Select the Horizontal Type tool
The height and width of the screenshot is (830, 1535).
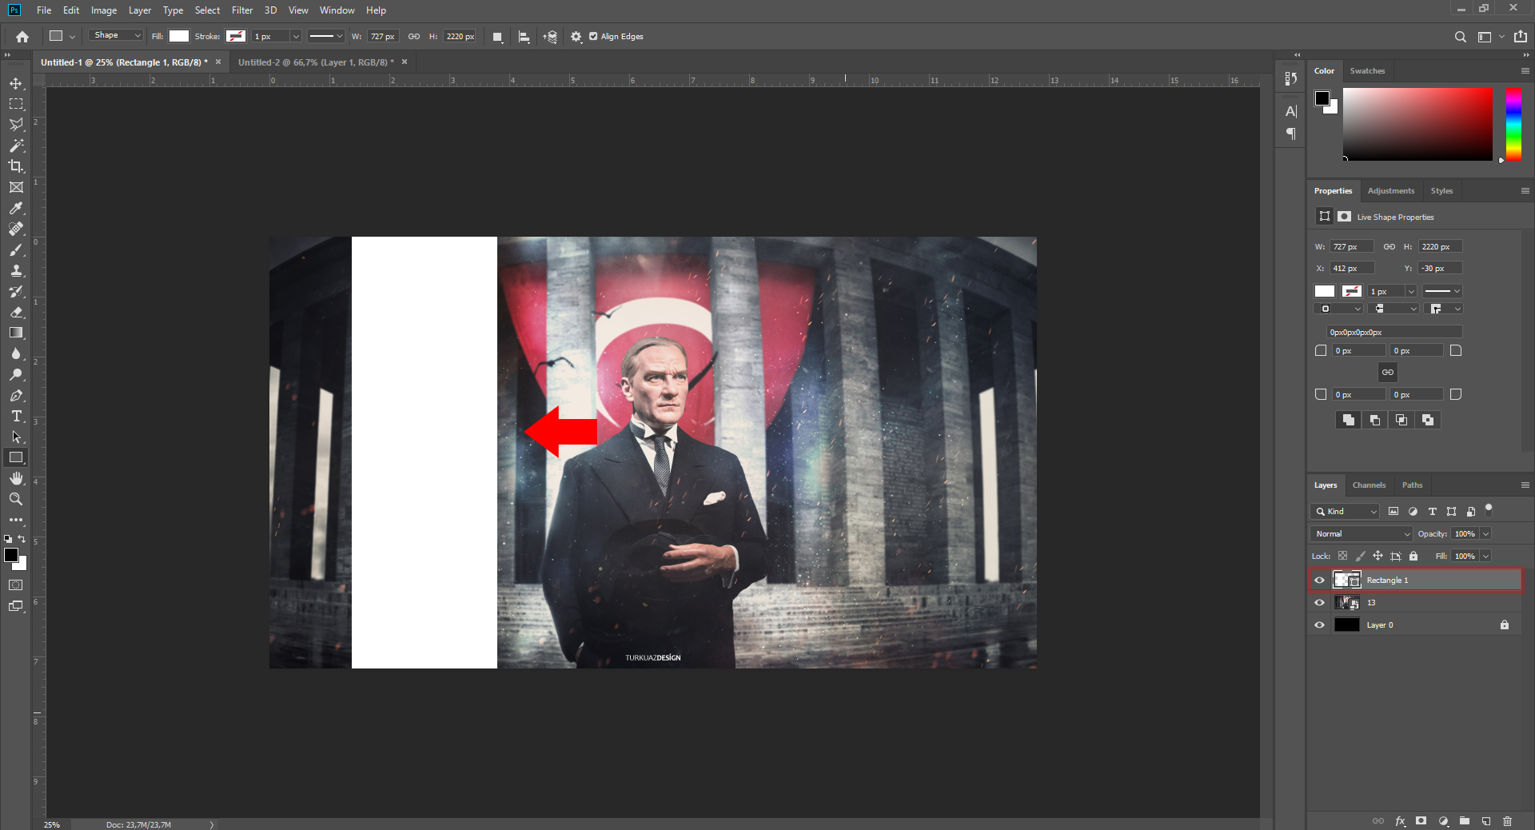click(16, 417)
